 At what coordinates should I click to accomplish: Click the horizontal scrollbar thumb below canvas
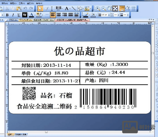[x=46, y=132]
